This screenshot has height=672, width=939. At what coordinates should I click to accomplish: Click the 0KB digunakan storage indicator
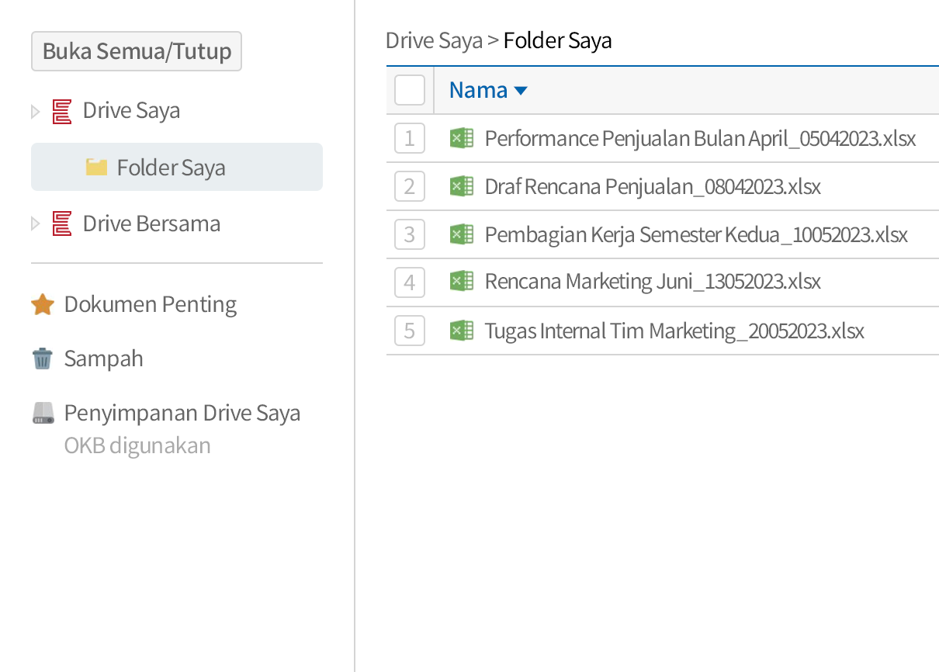point(137,445)
